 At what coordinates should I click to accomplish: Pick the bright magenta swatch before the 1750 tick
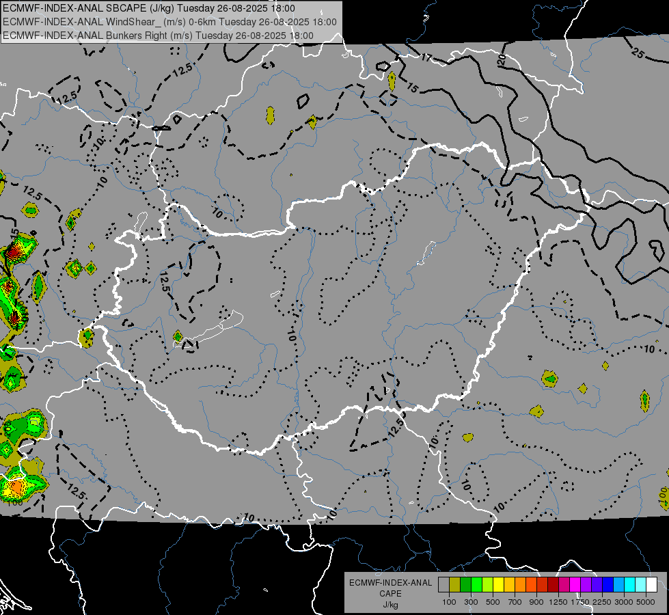575,585
